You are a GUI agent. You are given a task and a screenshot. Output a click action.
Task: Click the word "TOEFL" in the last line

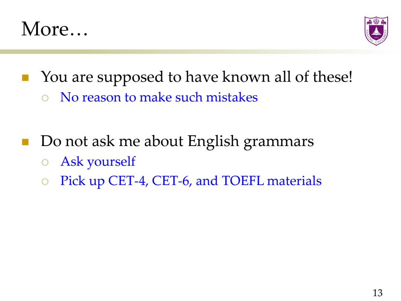pyautogui.click(x=243, y=181)
